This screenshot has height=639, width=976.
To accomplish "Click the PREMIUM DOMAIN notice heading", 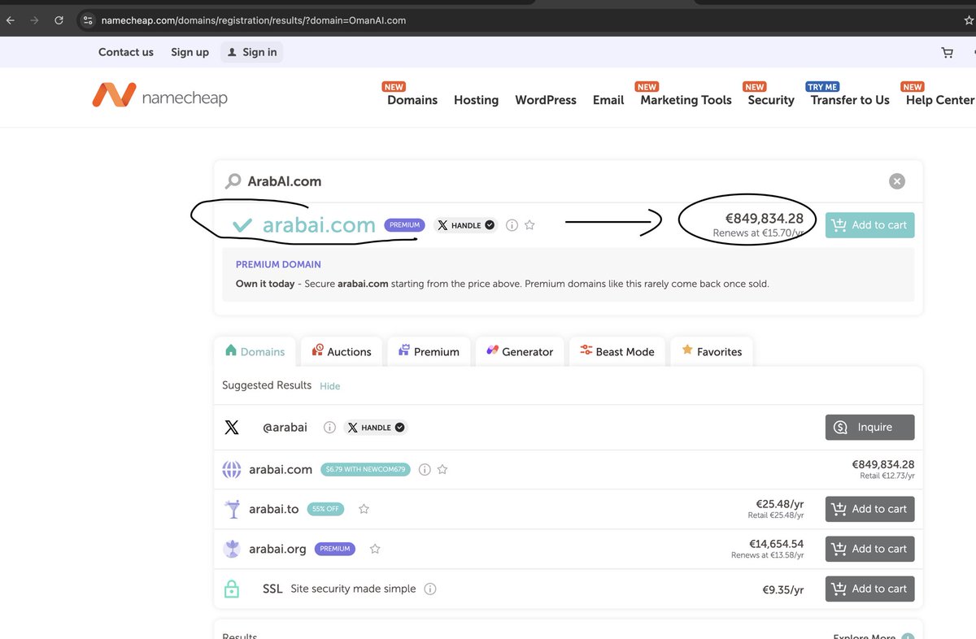I will 278,264.
